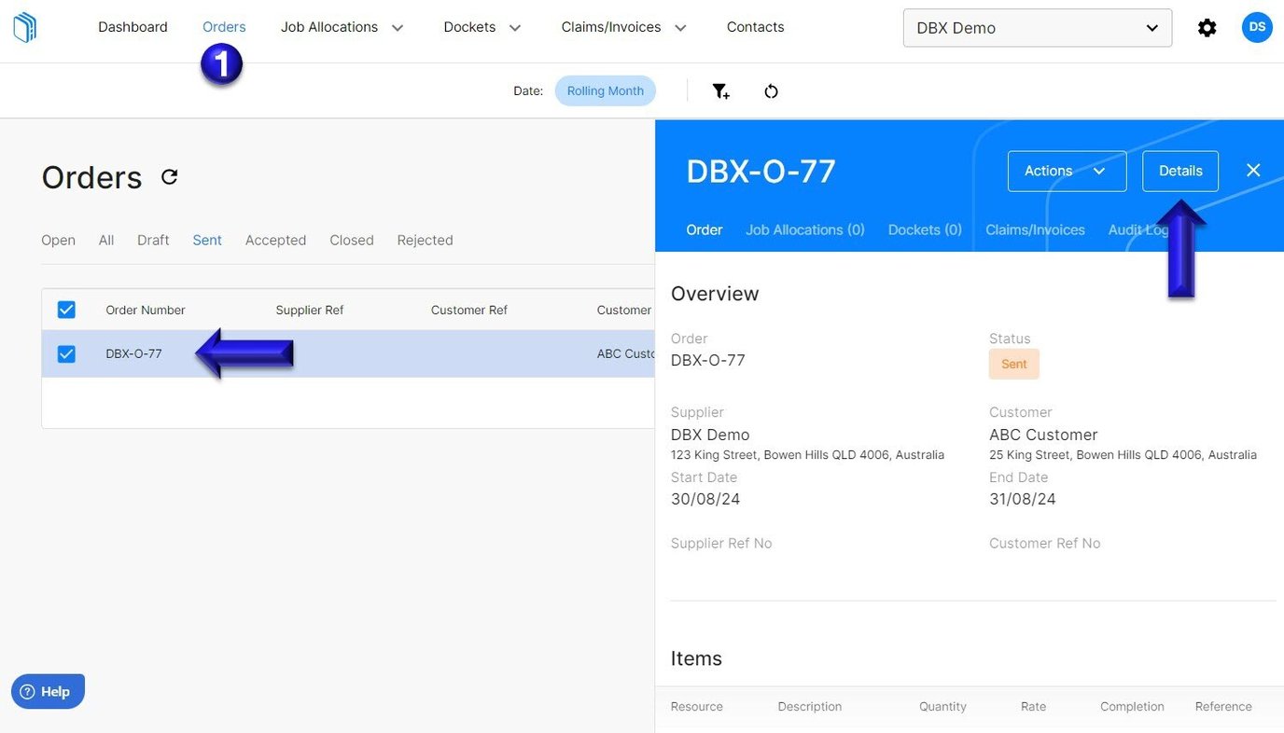Switch to the Accepted orders tab
Viewport: 1284px width, 733px height.
click(x=275, y=240)
